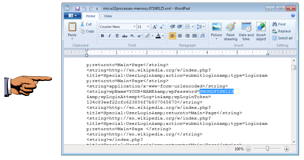
Task: Click the vertical scrollbar down arrow
Action: 294,142
